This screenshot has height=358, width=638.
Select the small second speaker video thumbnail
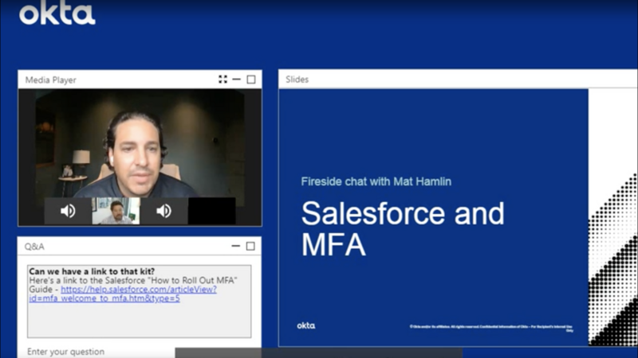(116, 211)
